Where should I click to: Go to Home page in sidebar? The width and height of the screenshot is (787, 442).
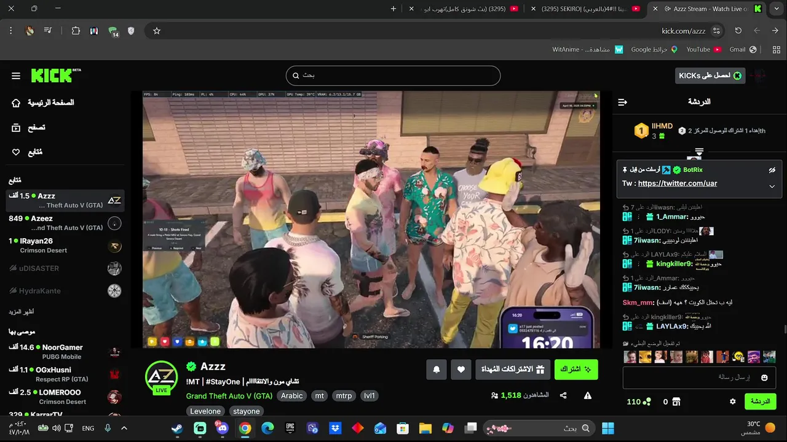(43, 103)
